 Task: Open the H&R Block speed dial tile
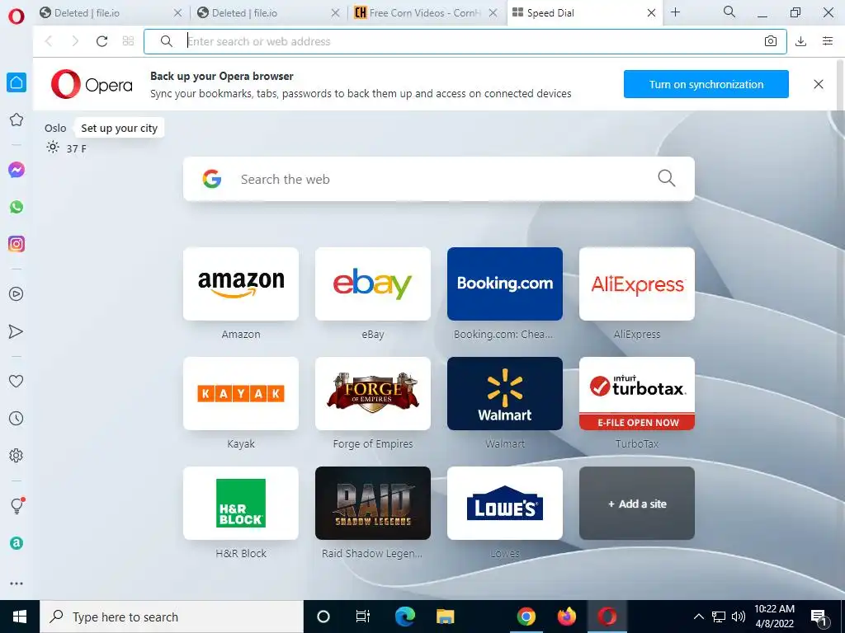click(241, 504)
